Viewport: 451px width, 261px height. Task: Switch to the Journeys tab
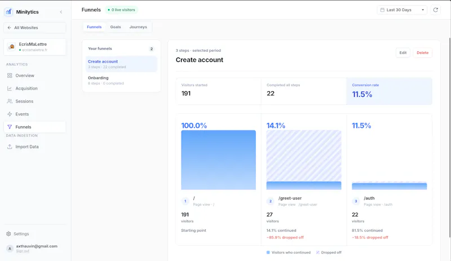[x=138, y=27]
